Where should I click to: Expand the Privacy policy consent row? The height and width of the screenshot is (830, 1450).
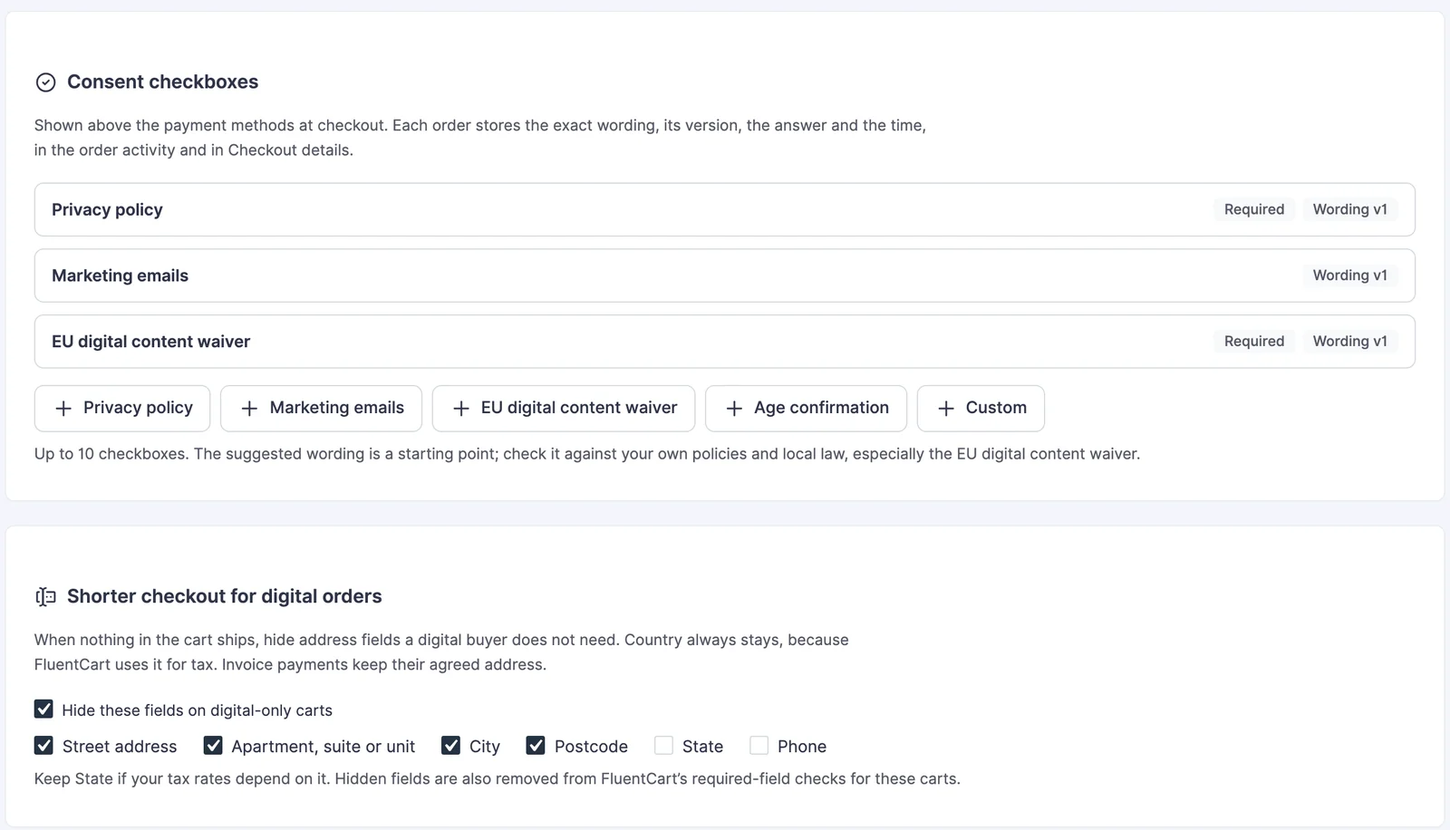pyautogui.click(x=725, y=209)
